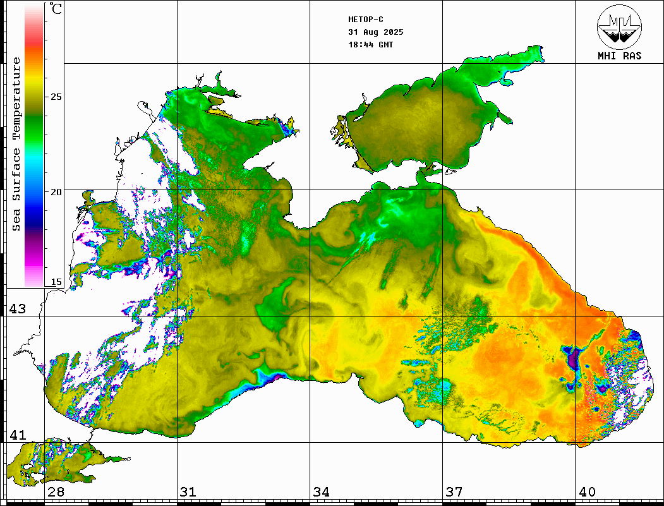Click the '25' value on temperature scale
Viewport: 664px width, 506px height.
[56, 97]
